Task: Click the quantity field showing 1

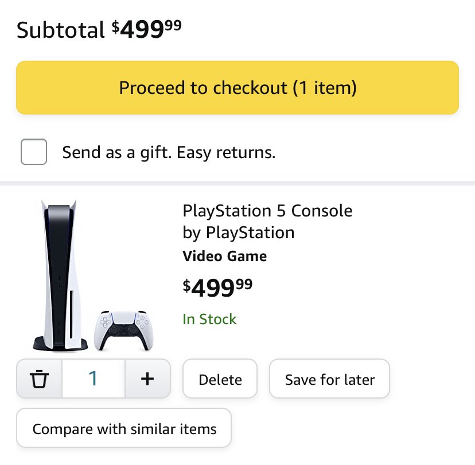Action: pyautogui.click(x=94, y=379)
